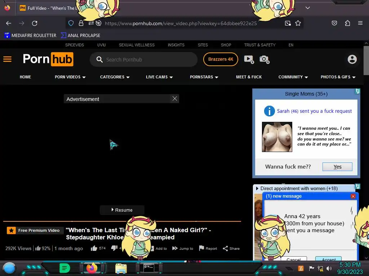Click Yes button in sidebar ad

point(337,167)
